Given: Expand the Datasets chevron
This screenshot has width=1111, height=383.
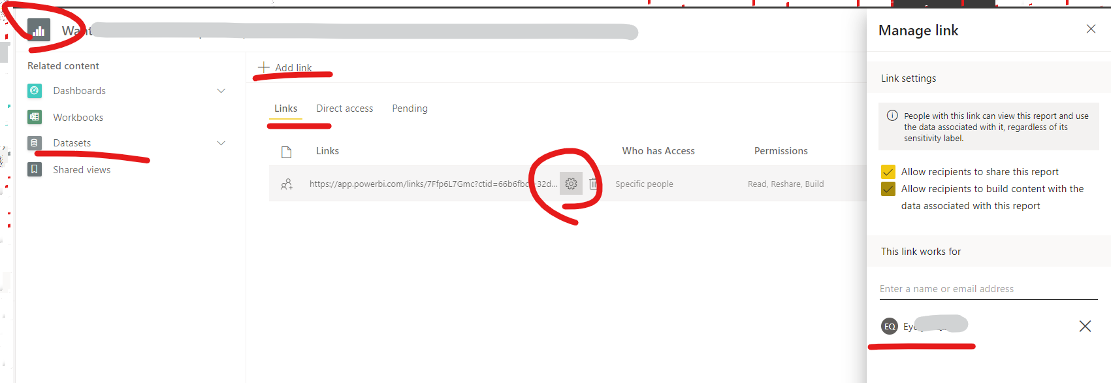Looking at the screenshot, I should pos(221,143).
